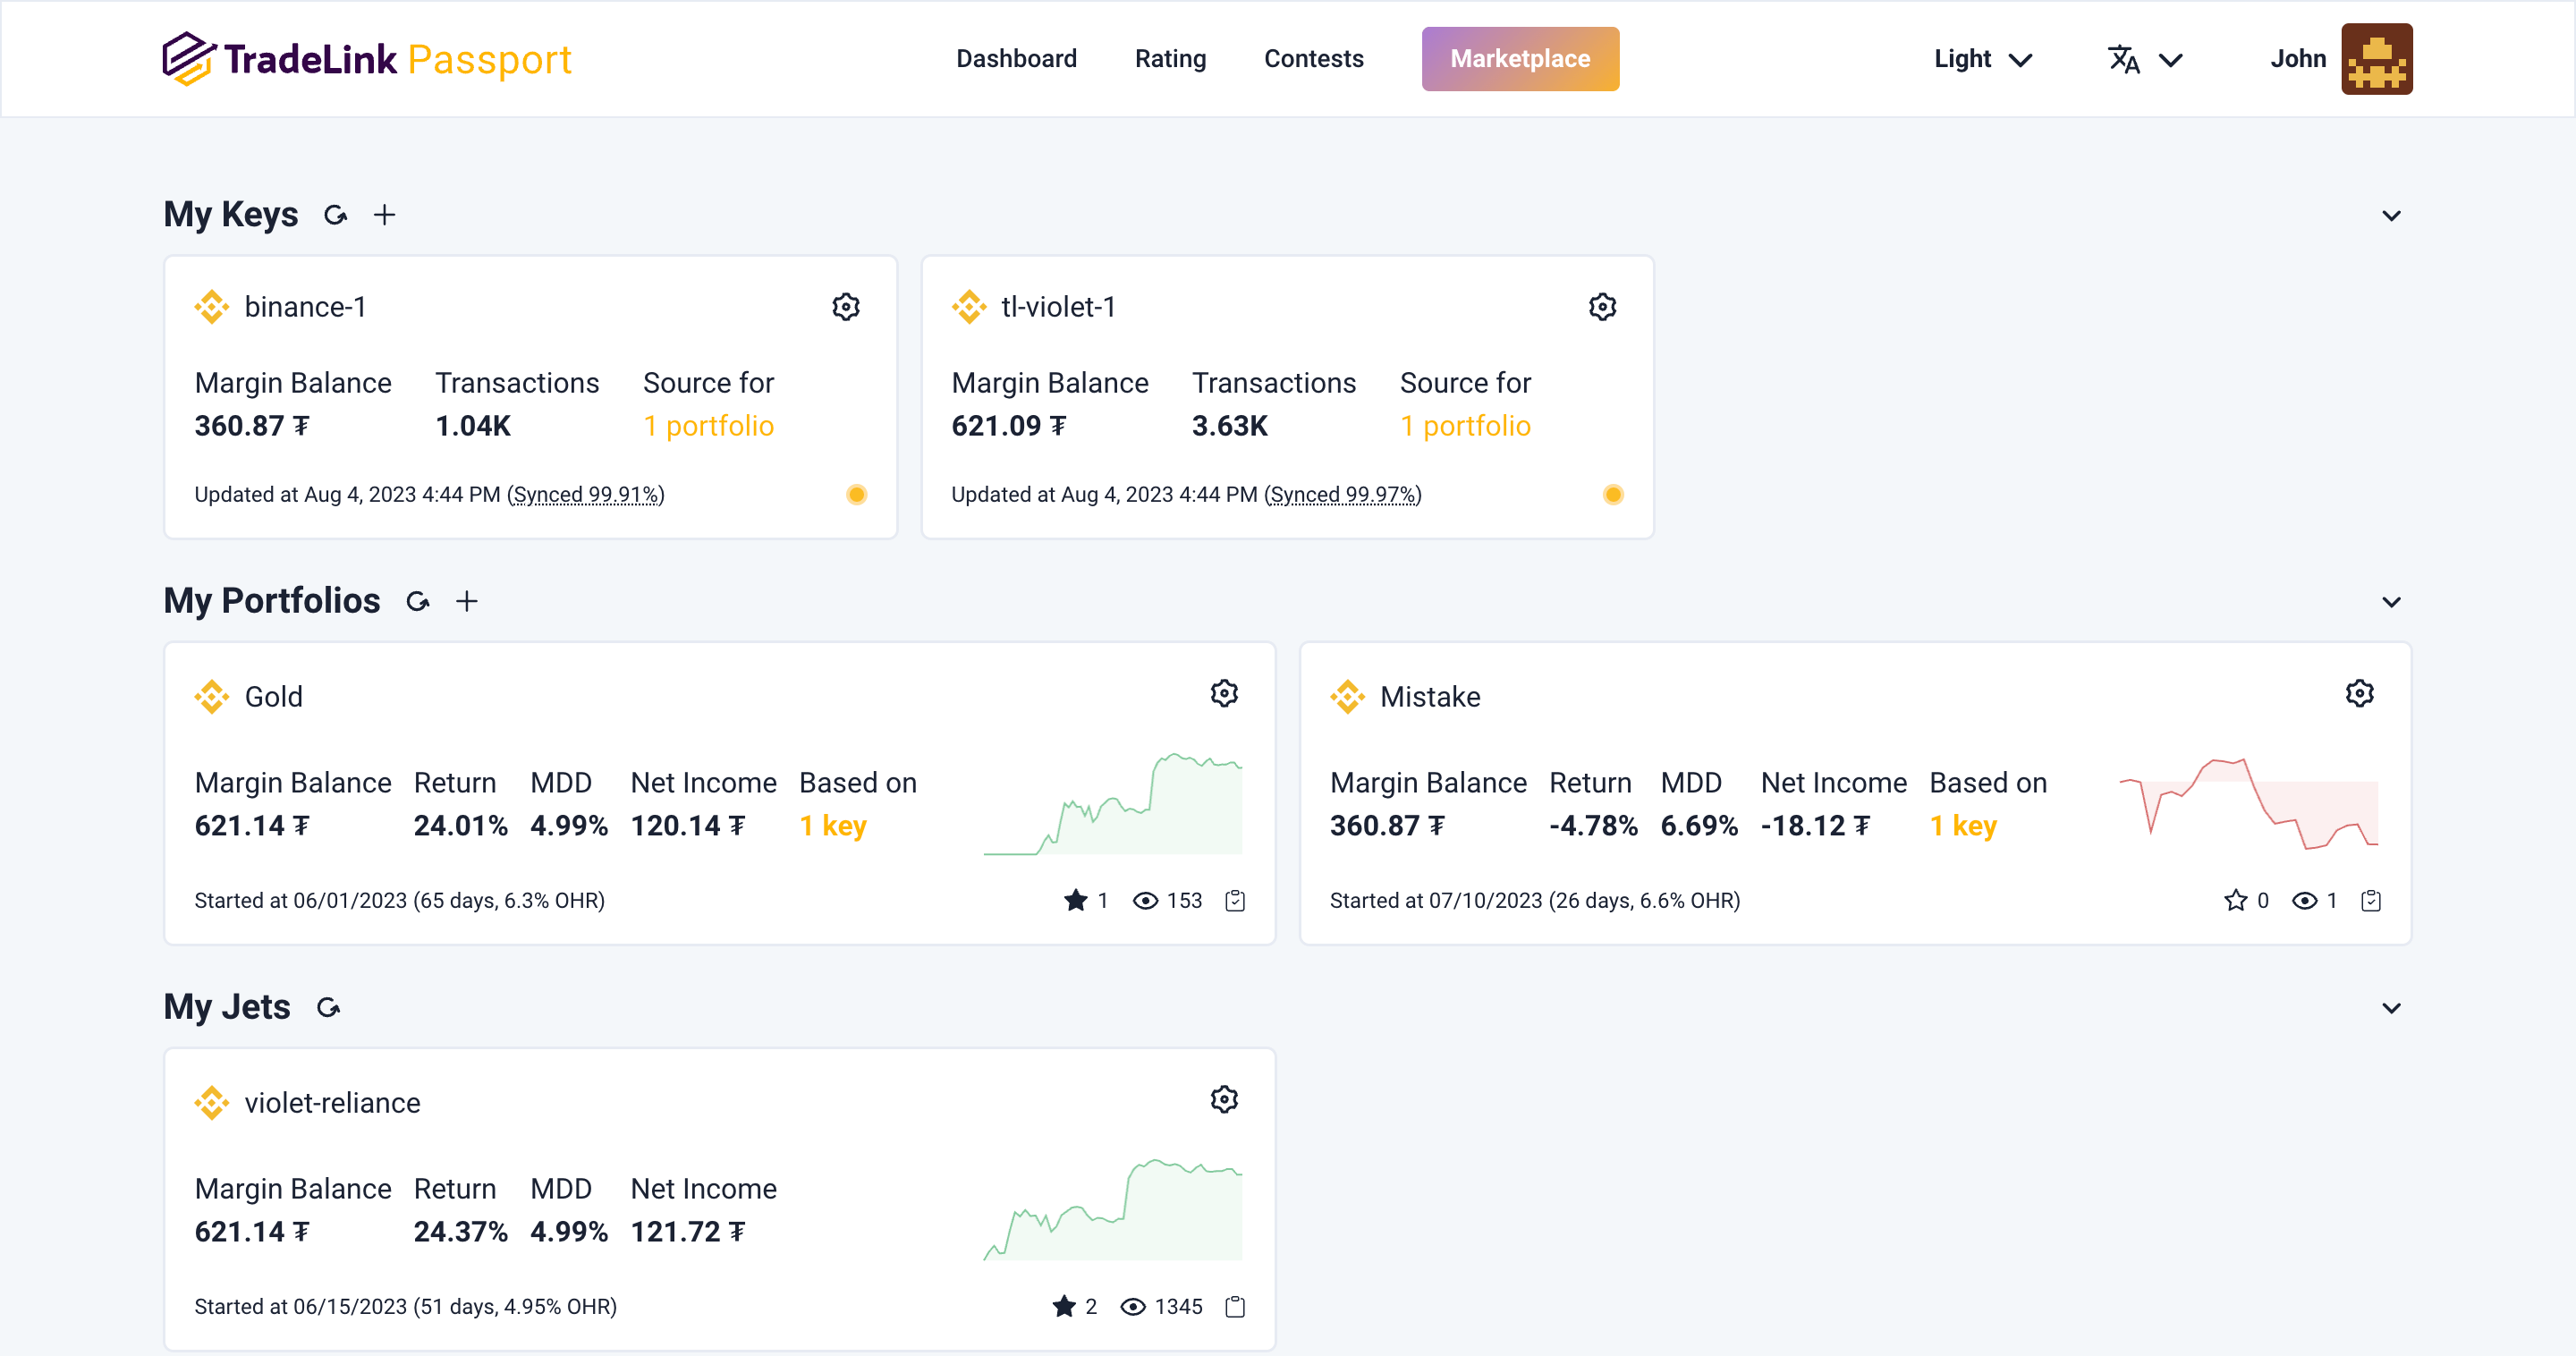Open settings gear for tl-violet-1 key

tap(1602, 307)
